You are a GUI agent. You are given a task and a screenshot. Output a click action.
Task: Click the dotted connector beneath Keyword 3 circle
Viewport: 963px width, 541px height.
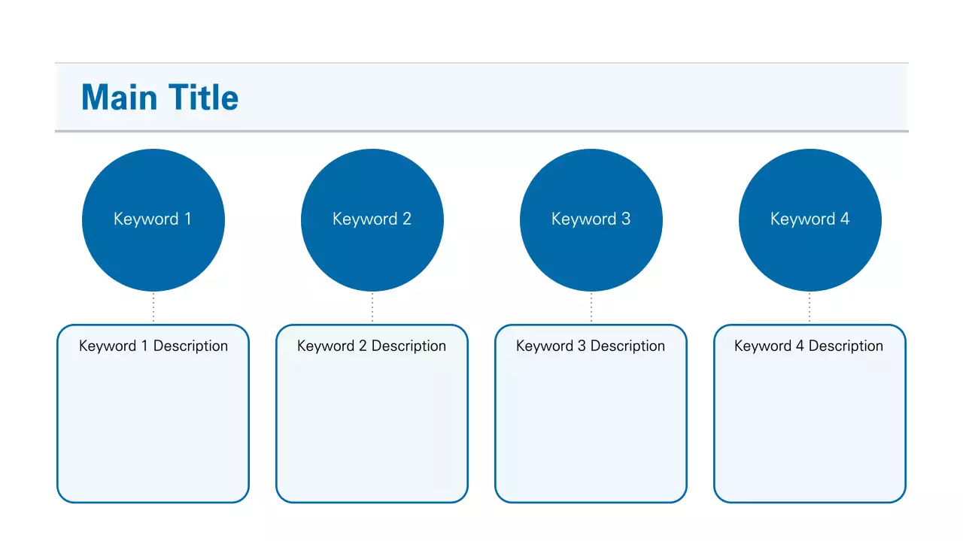(x=591, y=308)
